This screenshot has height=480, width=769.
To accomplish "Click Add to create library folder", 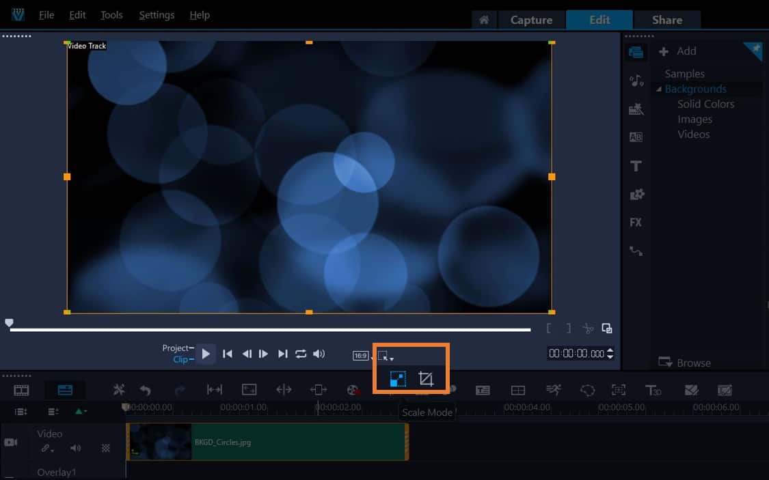I will tap(678, 51).
